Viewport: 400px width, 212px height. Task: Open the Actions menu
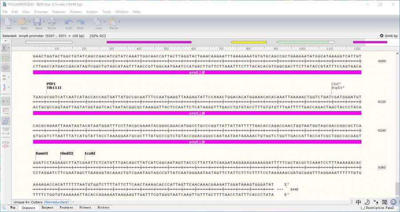tap(92, 12)
